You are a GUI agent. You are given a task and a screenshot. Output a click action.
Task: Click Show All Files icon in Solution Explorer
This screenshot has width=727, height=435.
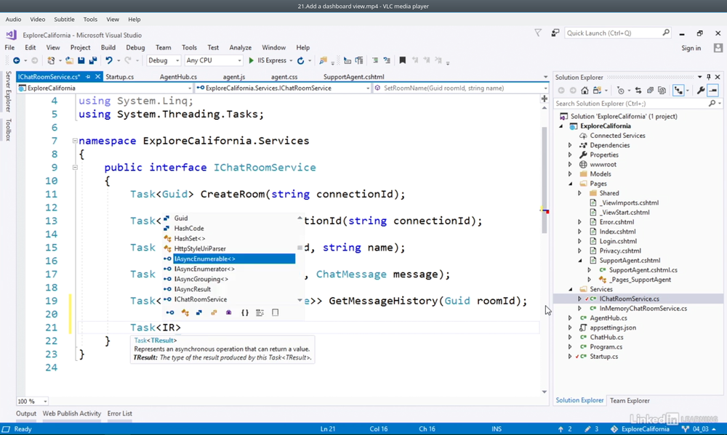662,90
